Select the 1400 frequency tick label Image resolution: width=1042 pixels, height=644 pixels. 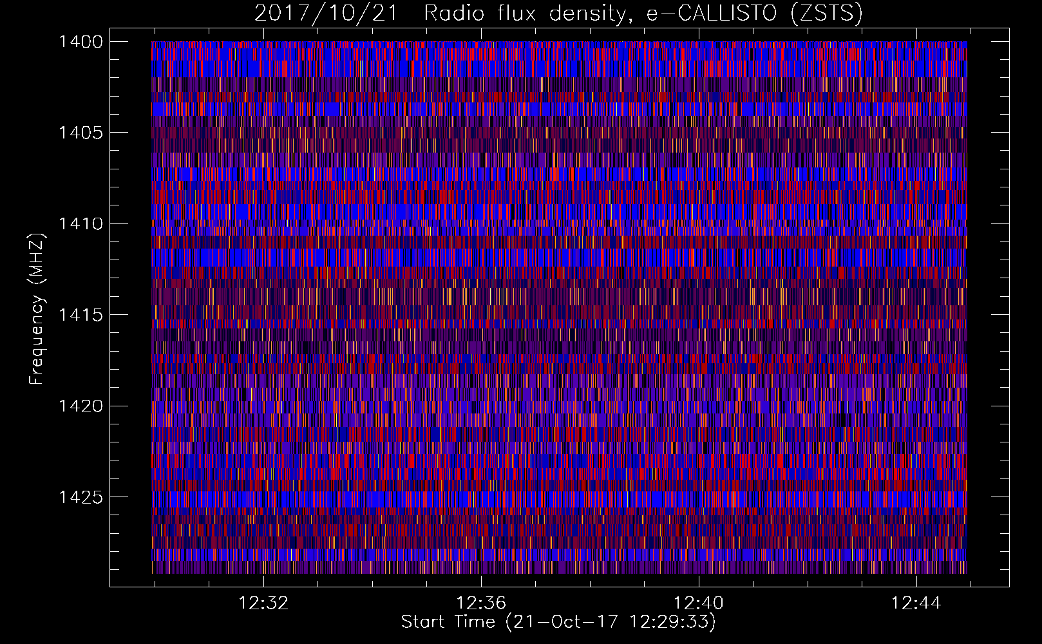coord(81,42)
